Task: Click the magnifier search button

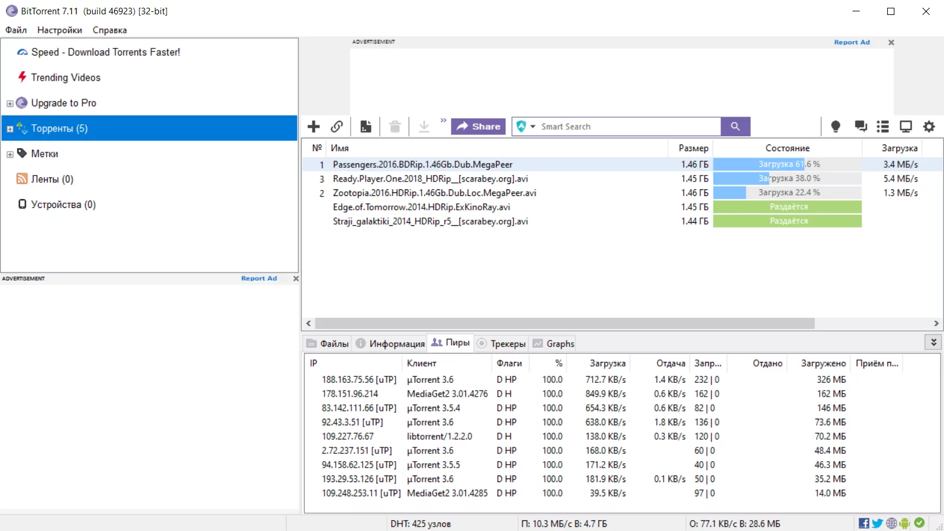Action: coord(735,127)
